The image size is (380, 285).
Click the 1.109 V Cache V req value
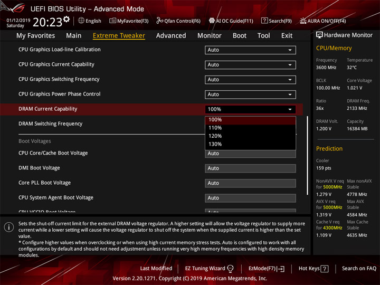coord(324,235)
